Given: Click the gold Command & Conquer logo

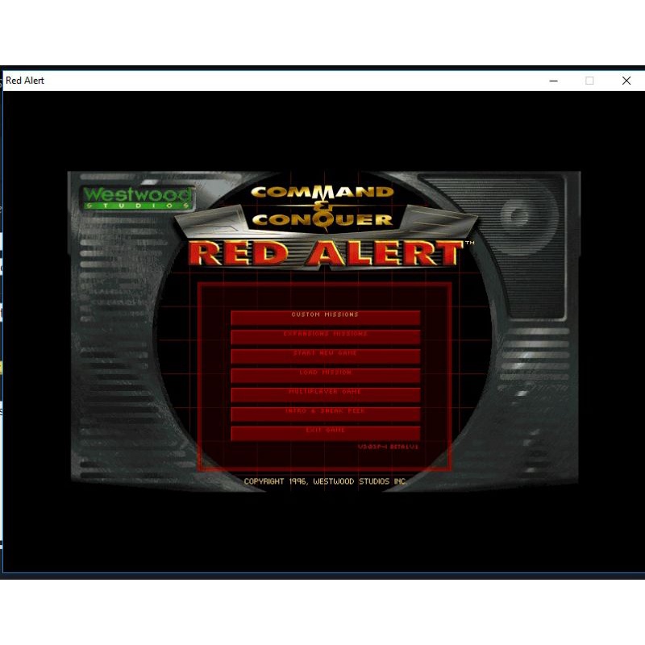Looking at the screenshot, I should point(322,205).
